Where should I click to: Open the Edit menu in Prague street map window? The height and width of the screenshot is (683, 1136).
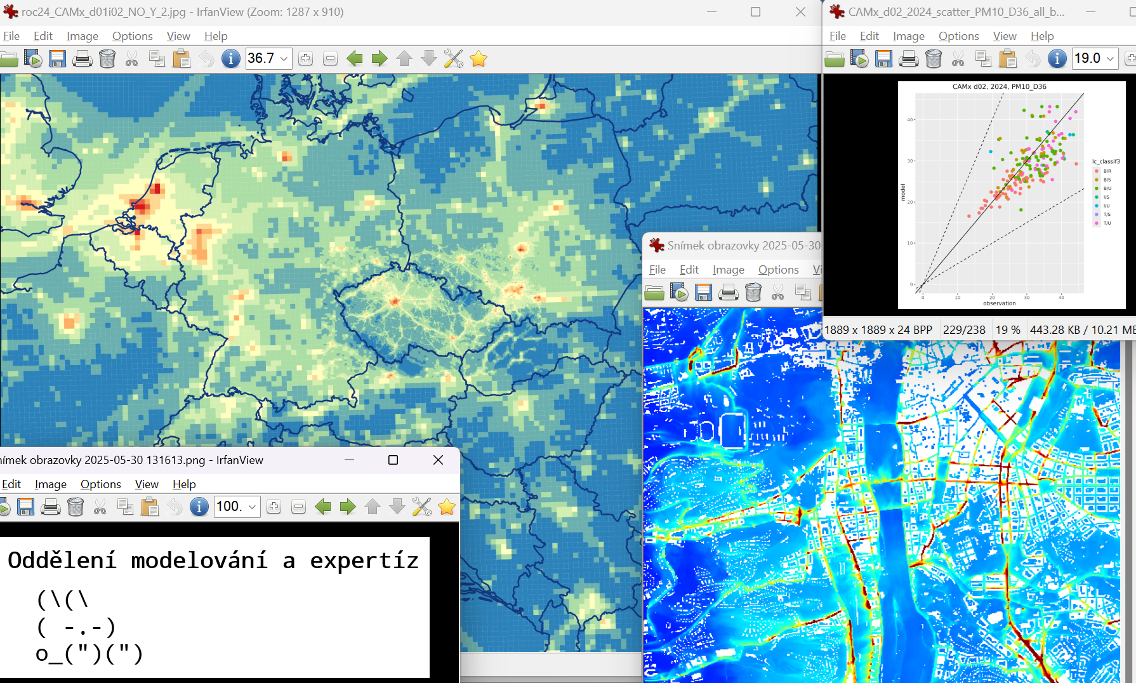(689, 270)
